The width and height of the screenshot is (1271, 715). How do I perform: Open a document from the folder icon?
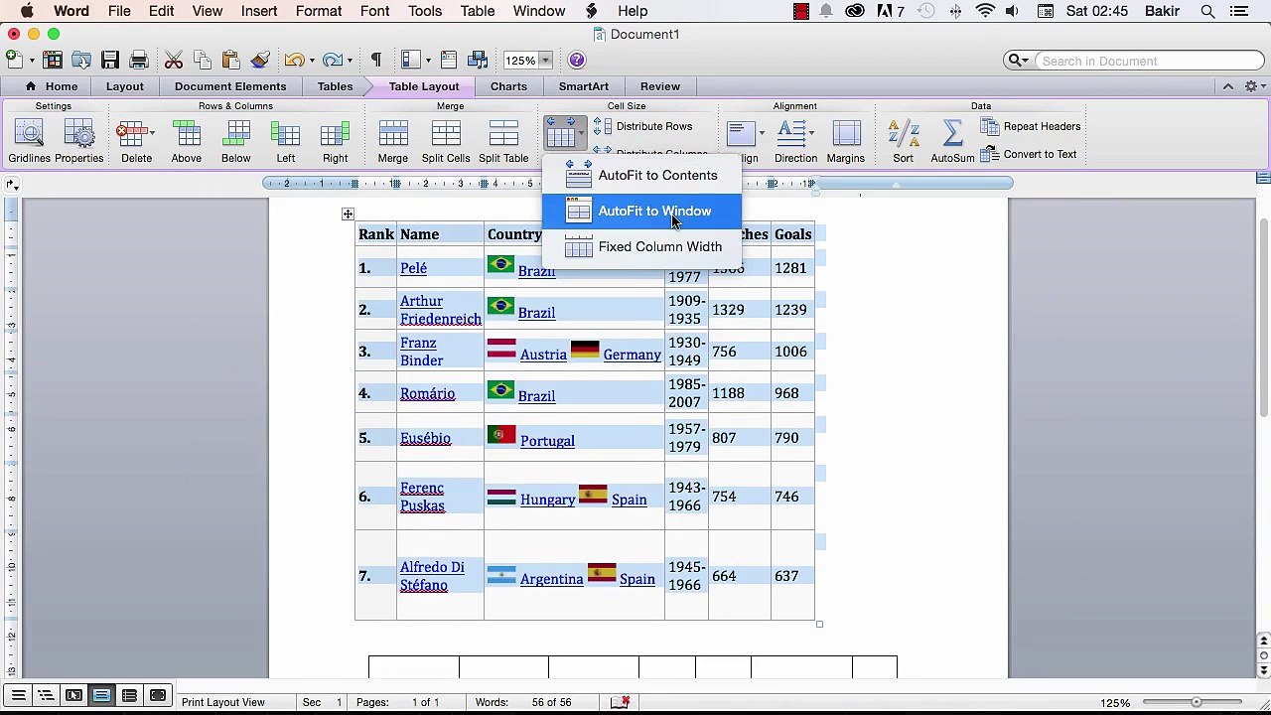click(81, 61)
